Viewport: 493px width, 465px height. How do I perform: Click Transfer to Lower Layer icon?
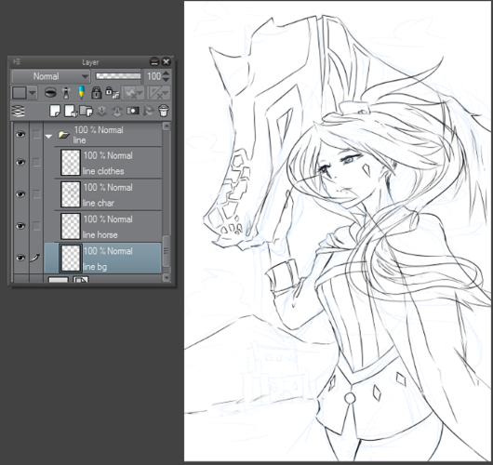(x=101, y=111)
